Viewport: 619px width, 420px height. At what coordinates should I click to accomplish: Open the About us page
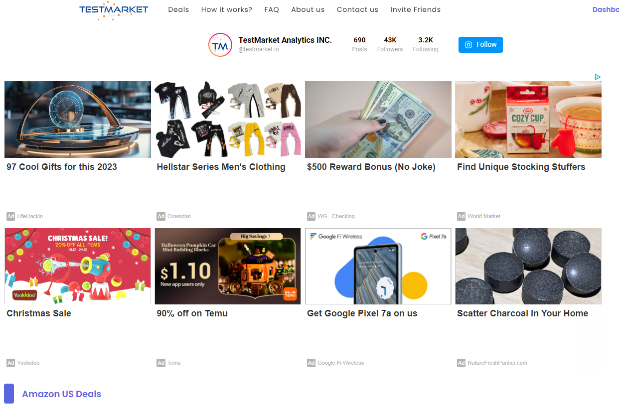pyautogui.click(x=308, y=9)
